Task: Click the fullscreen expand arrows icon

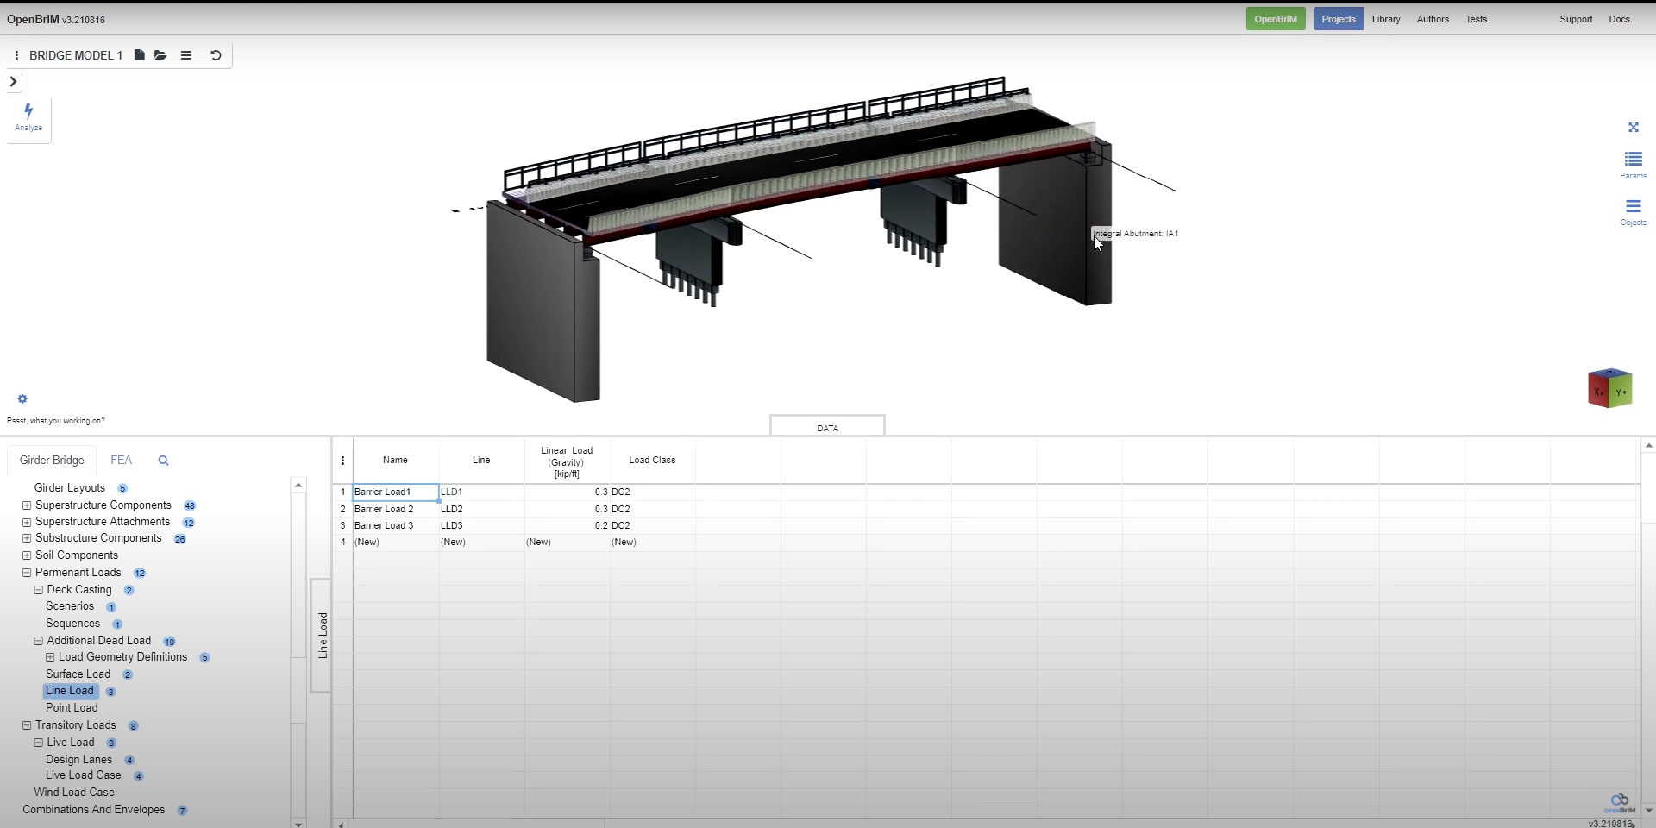Action: (1633, 128)
